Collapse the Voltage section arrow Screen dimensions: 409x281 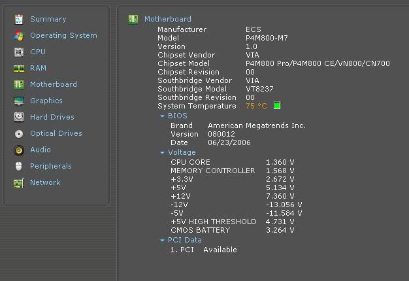(x=162, y=153)
